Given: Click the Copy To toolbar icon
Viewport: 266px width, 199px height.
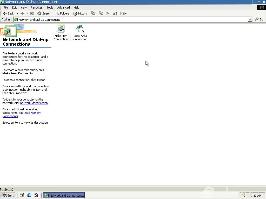Looking at the screenshot, I should (x=101, y=13).
